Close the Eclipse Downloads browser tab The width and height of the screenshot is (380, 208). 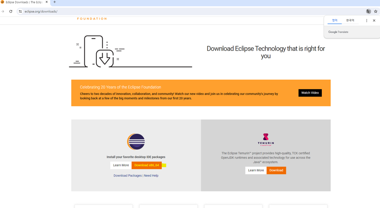click(x=46, y=2)
